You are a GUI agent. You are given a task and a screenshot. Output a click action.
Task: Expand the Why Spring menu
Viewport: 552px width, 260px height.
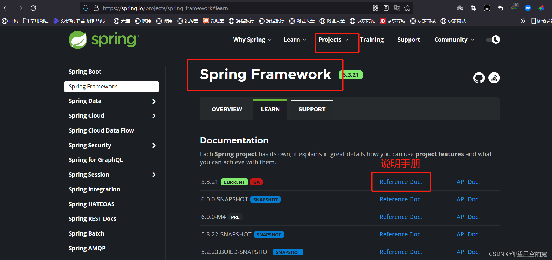(x=252, y=40)
